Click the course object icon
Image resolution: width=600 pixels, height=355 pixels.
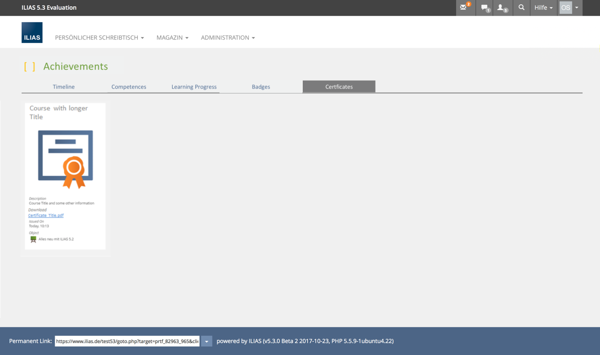(33, 239)
